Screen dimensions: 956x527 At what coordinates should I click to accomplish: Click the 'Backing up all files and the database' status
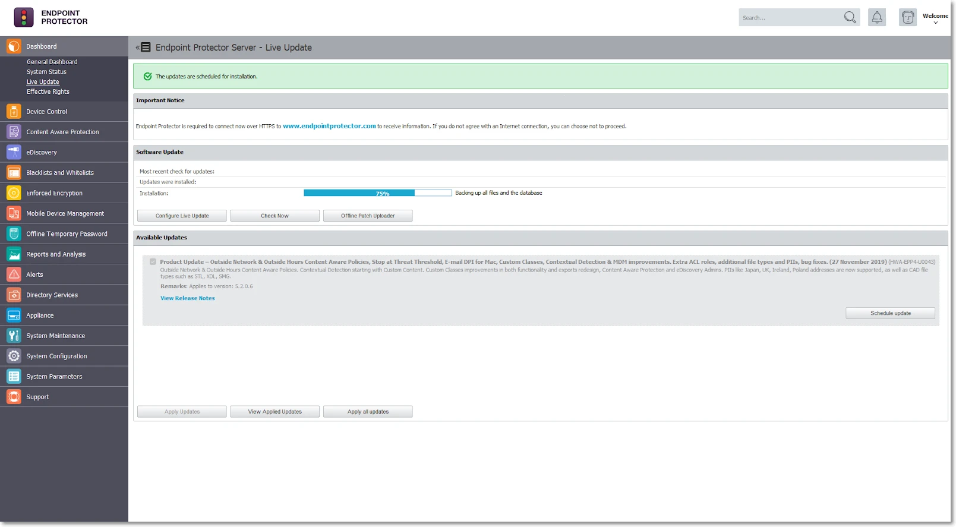(498, 193)
